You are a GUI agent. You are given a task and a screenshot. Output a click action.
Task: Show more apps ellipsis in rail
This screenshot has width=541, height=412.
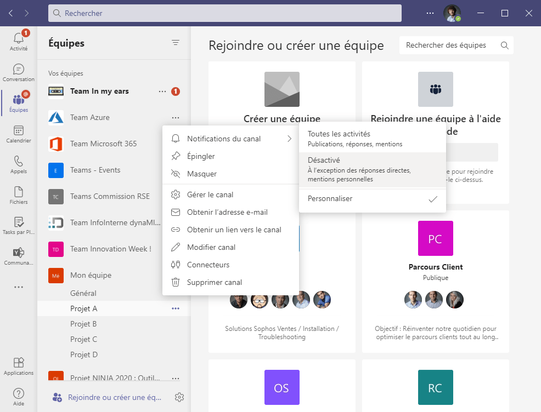click(x=19, y=287)
